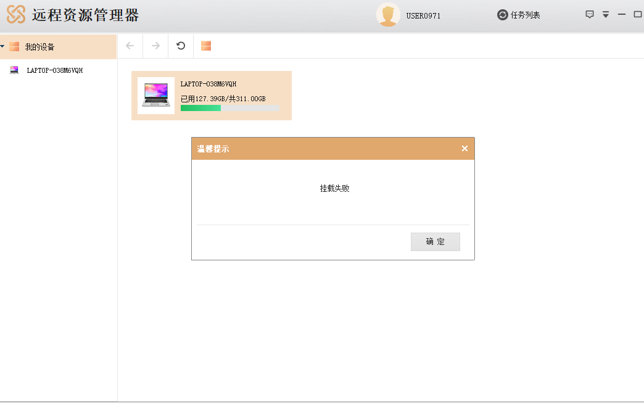This screenshot has height=414, width=644.
Task: Click the small laptop icon in sidebar
Action: (x=14, y=70)
